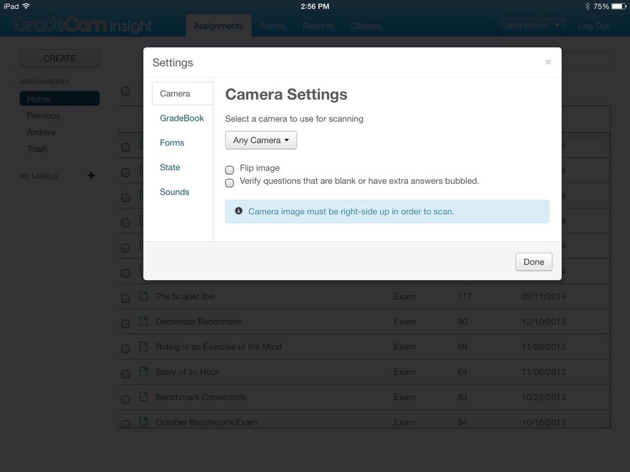The image size is (630, 472).
Task: Check the select-all assignments checkbox
Action: point(125,91)
